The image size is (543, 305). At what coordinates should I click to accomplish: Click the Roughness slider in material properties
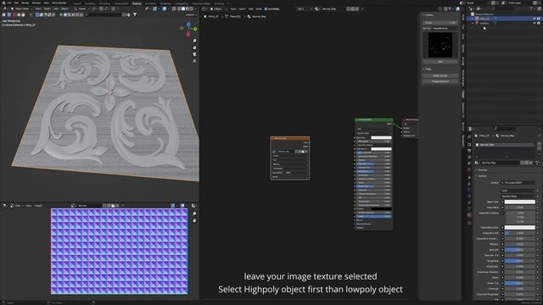[x=519, y=261]
